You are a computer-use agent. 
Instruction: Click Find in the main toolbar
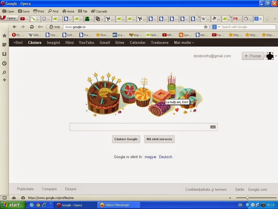click(53, 11)
